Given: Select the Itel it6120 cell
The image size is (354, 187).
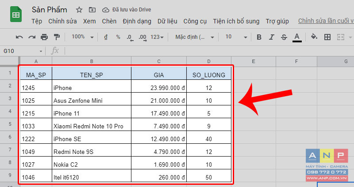Looking at the screenshot, I should [x=92, y=176].
